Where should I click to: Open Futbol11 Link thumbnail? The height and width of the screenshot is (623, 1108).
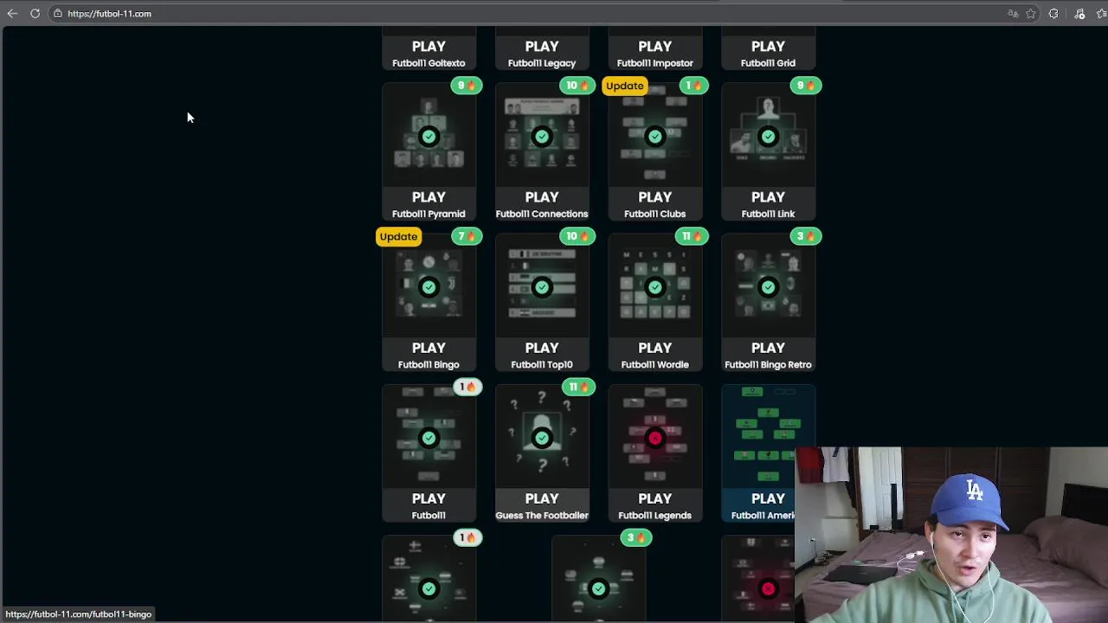point(768,134)
